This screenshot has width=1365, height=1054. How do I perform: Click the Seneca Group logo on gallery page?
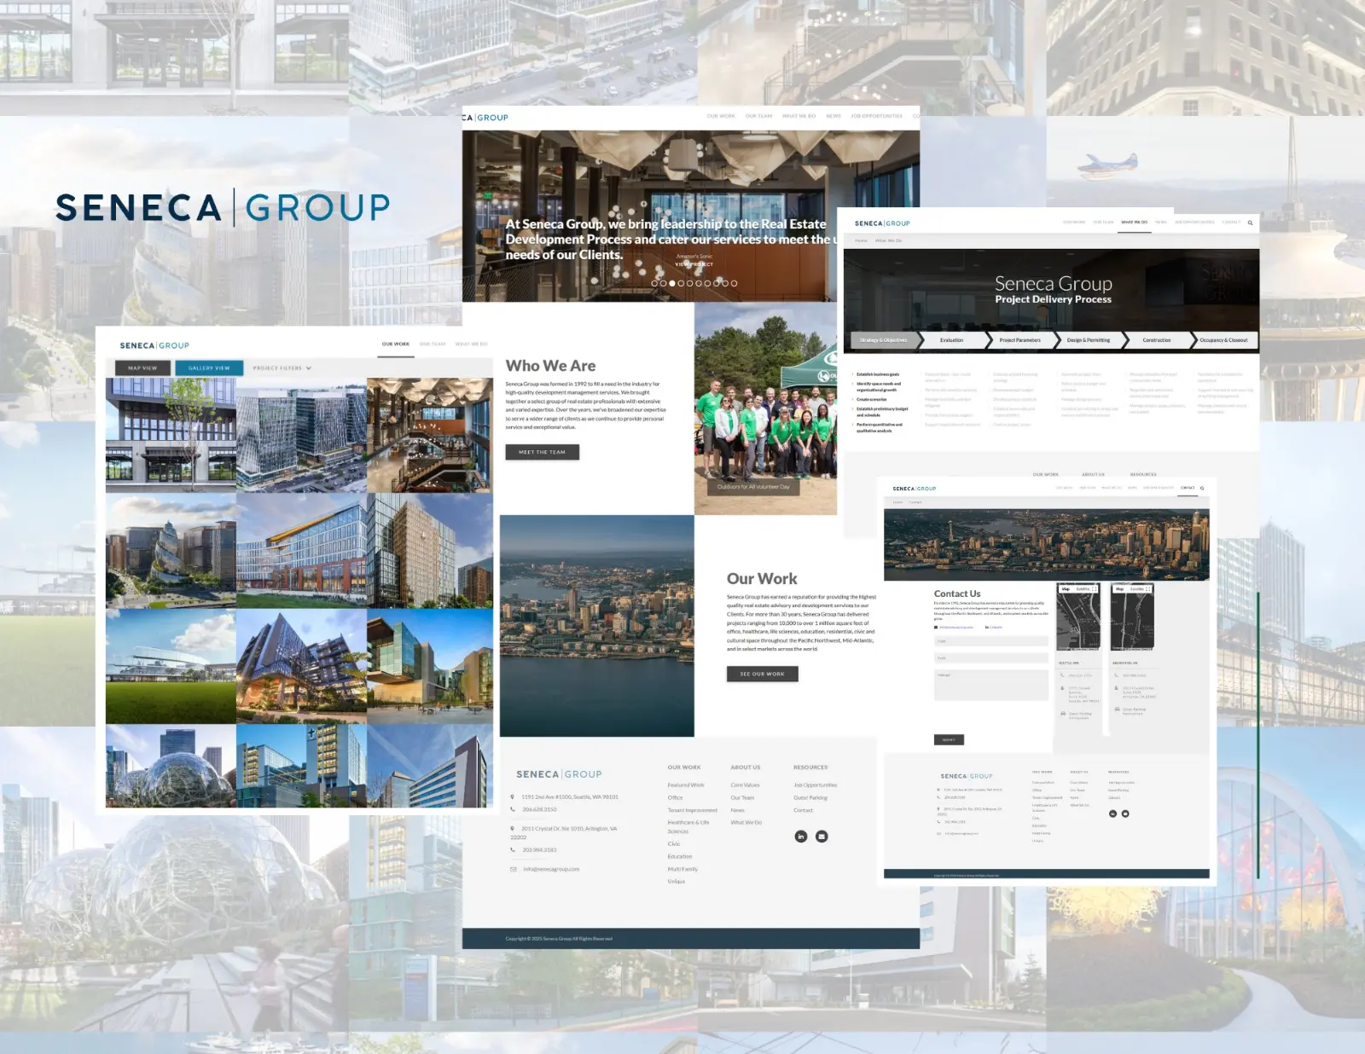click(154, 345)
